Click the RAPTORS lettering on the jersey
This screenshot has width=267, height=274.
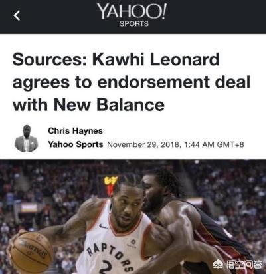tap(110, 256)
